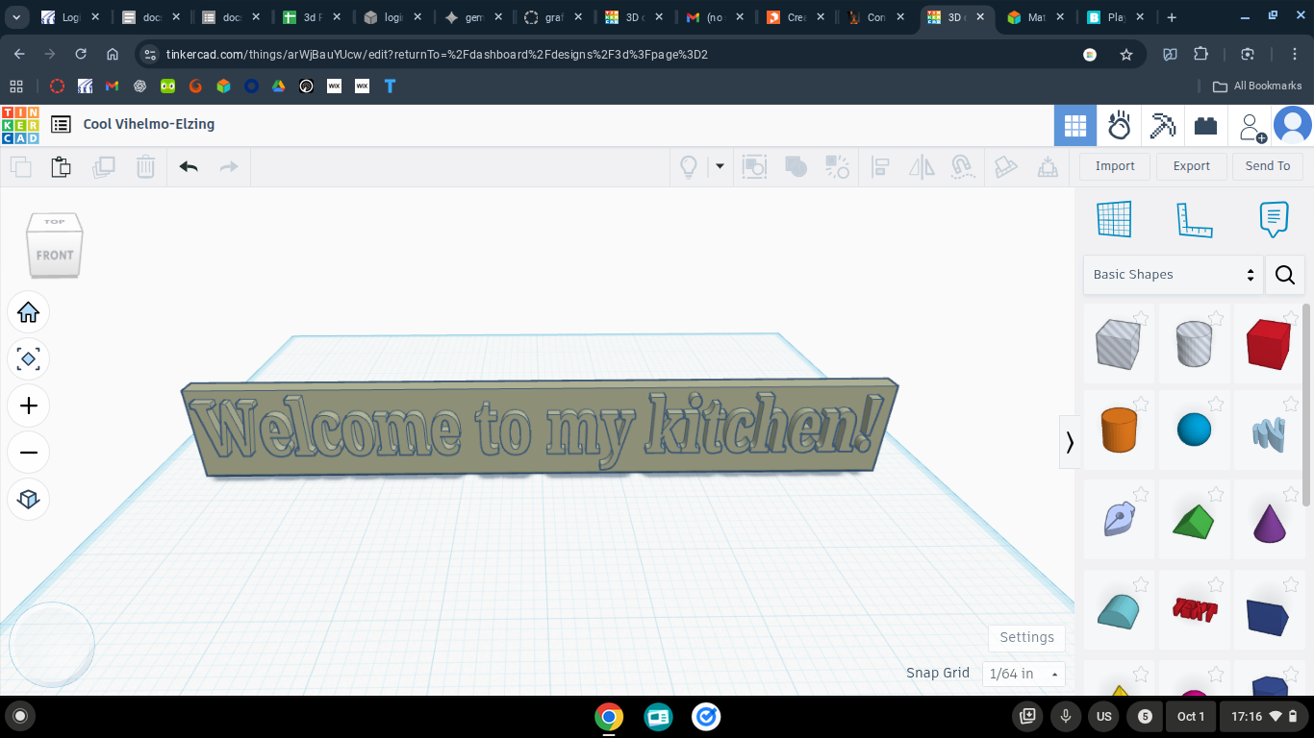The height and width of the screenshot is (738, 1314).
Task: Toggle orthographic perspective view cube
Action: point(29,499)
